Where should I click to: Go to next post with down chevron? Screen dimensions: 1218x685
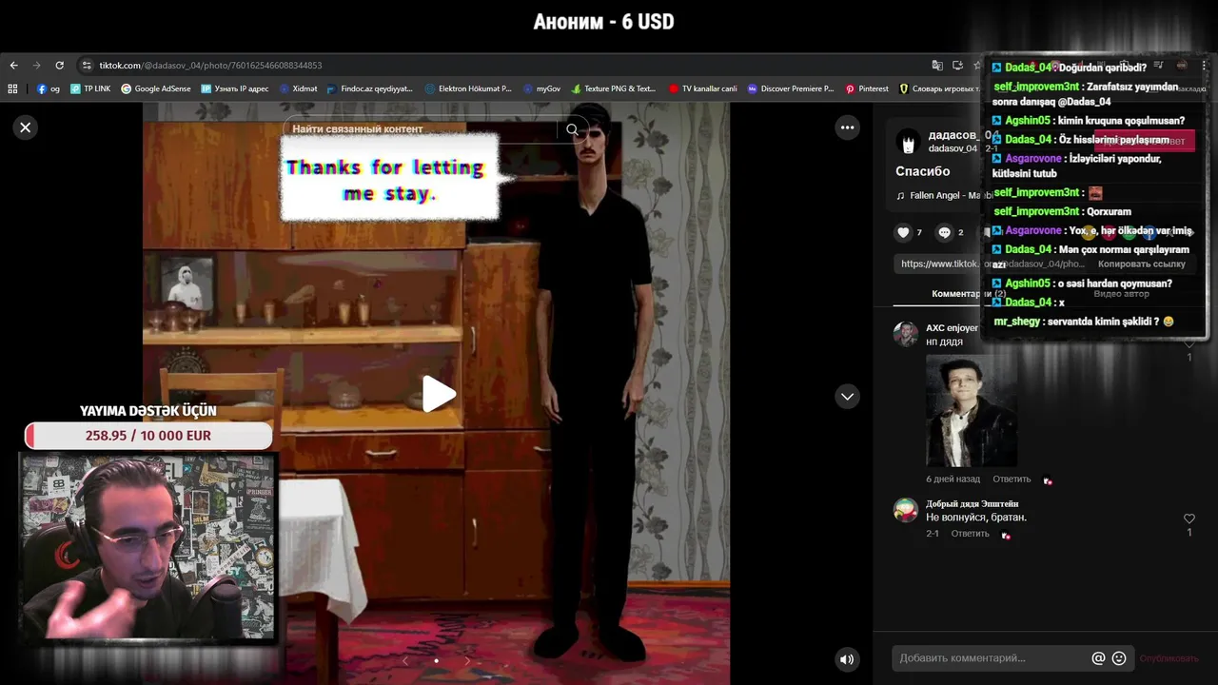click(847, 397)
